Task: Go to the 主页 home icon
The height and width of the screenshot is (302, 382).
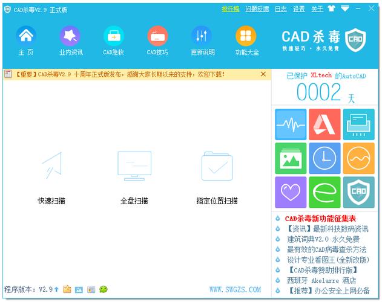Action: (x=26, y=36)
